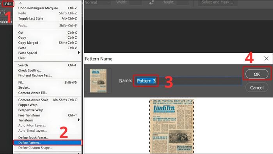The height and width of the screenshot is (154, 273).
Task: Expand the Paste Special submenu
Action: pos(47,53)
